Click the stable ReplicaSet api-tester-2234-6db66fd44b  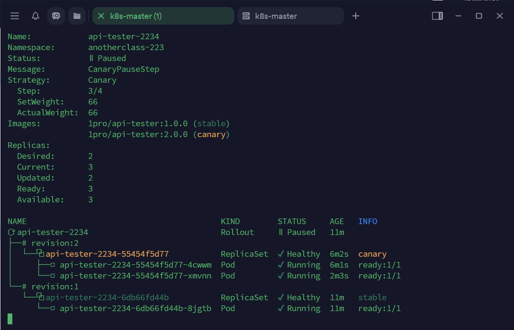click(107, 297)
